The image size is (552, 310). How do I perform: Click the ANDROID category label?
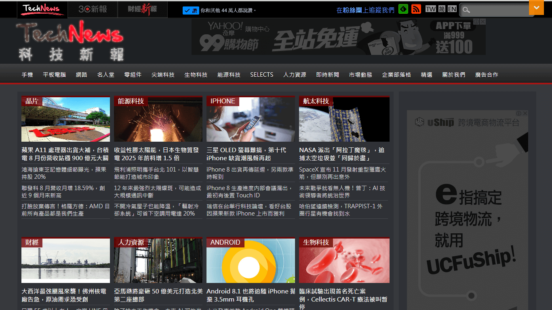click(225, 242)
